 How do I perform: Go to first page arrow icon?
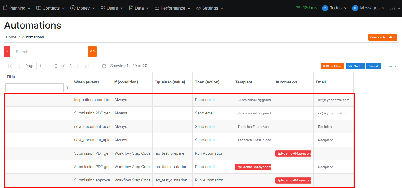pyautogui.click(x=10, y=66)
